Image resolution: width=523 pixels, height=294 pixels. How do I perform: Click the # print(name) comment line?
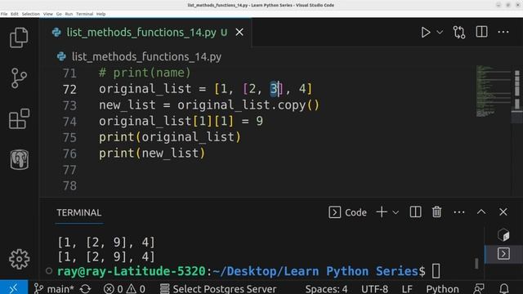pyautogui.click(x=145, y=73)
